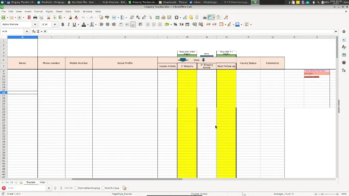Open the Data menu

(68, 11)
